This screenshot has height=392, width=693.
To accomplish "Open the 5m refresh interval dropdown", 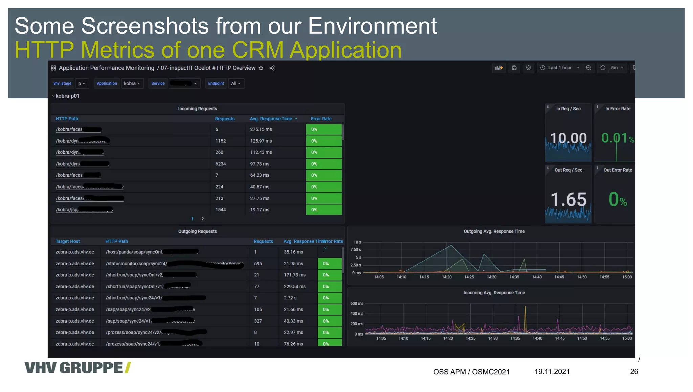I will [617, 68].
